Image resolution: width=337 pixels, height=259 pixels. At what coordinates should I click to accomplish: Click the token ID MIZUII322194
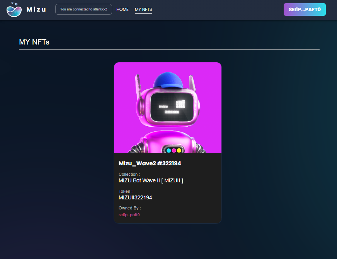(135, 197)
